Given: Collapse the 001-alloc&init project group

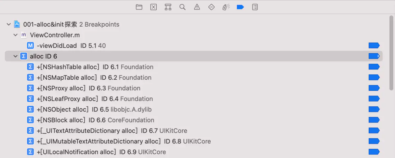Looking at the screenshot, I should pyautogui.click(x=9, y=24).
